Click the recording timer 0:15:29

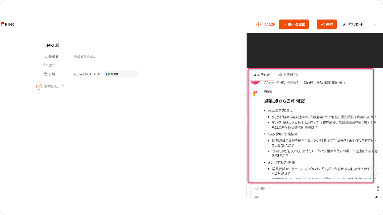[x=269, y=24]
